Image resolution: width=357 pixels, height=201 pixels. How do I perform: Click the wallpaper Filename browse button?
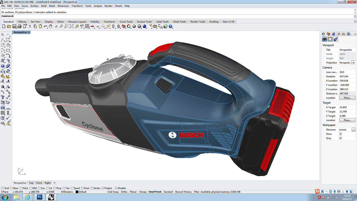click(x=353, y=130)
